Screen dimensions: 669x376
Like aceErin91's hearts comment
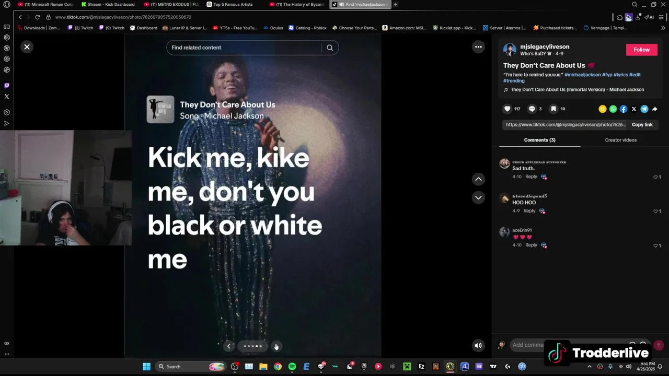(655, 245)
